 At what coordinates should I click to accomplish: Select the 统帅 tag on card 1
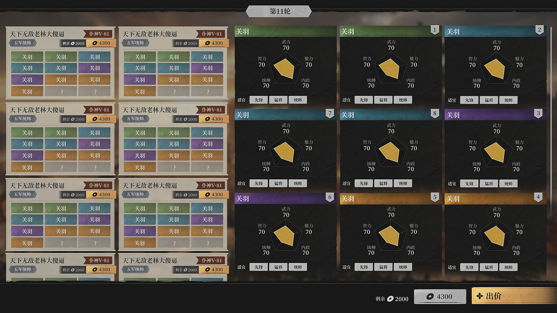point(403,100)
